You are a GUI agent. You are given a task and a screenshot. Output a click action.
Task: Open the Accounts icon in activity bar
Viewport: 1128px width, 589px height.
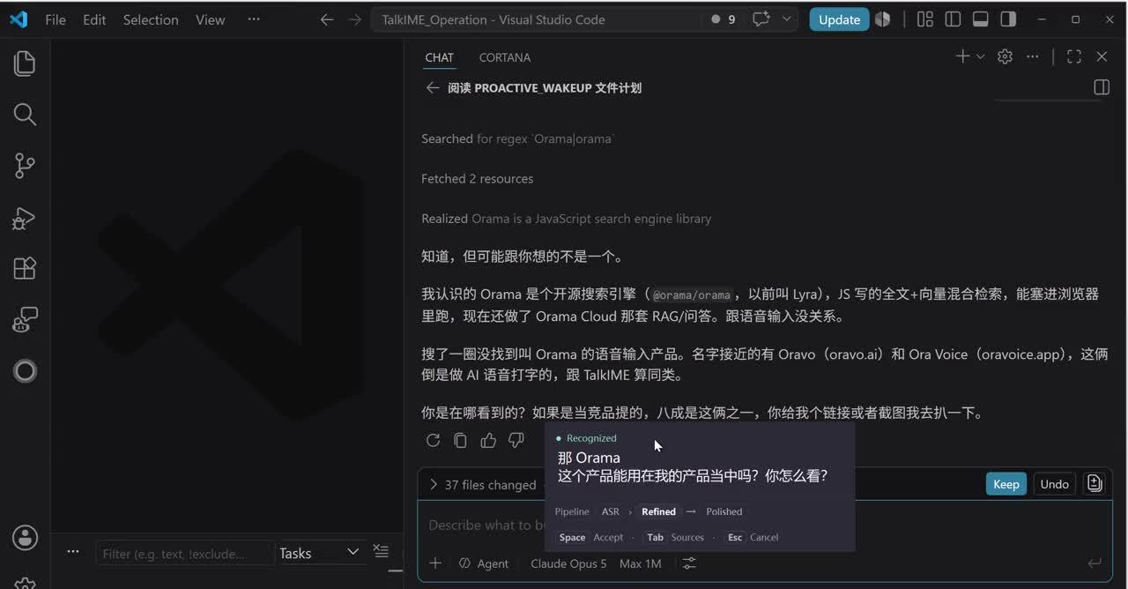click(25, 537)
